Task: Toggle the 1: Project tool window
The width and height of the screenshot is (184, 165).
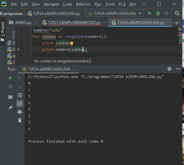Action: pyautogui.click(x=3, y=31)
